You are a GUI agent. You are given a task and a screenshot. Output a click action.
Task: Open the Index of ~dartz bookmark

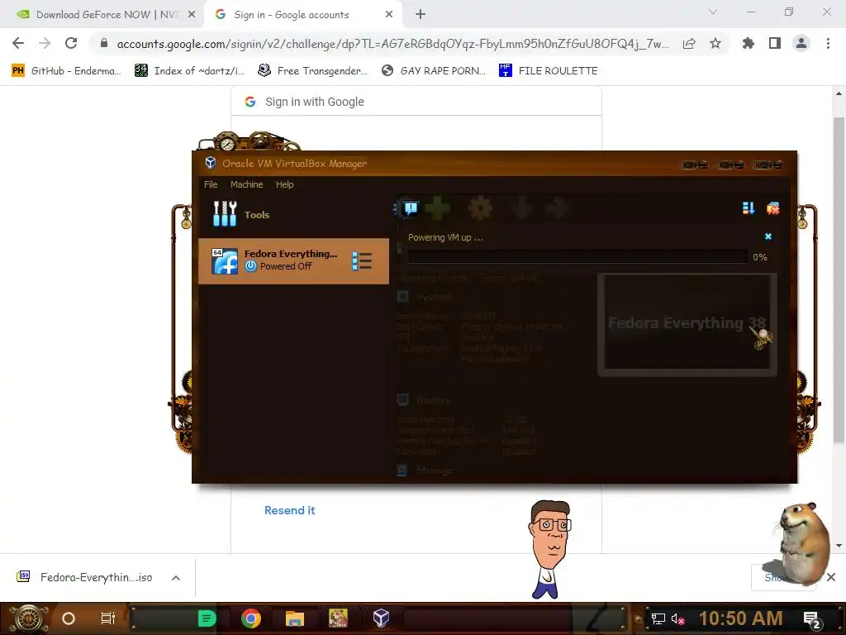(189, 70)
